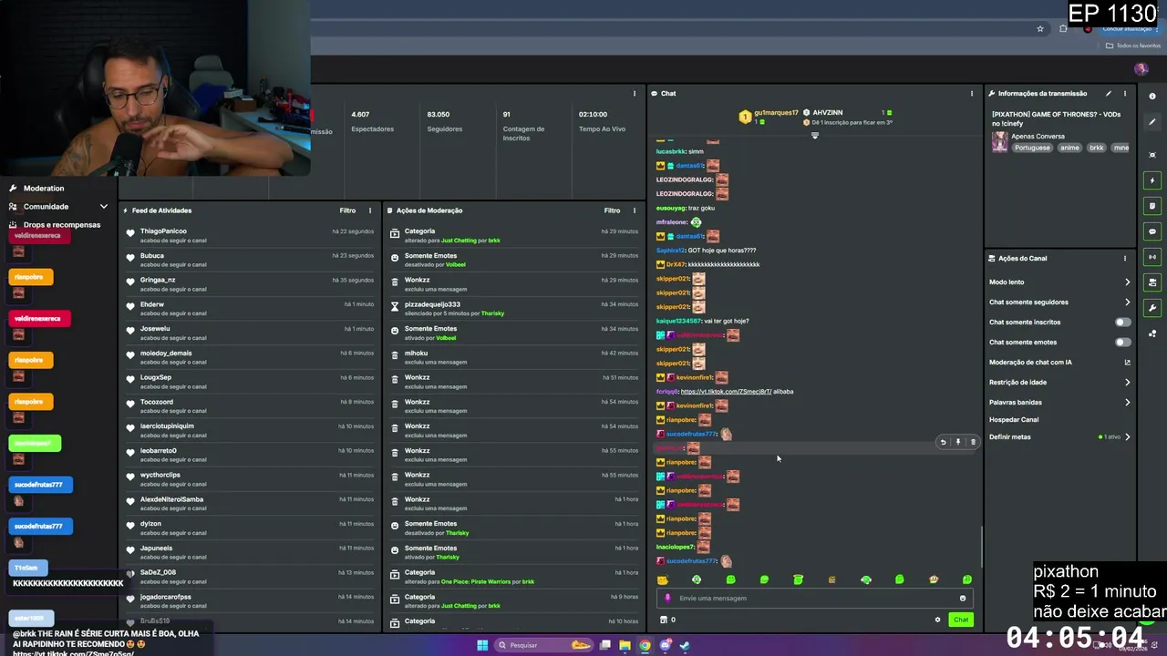Click the chat panel scrollbar

click(981, 547)
